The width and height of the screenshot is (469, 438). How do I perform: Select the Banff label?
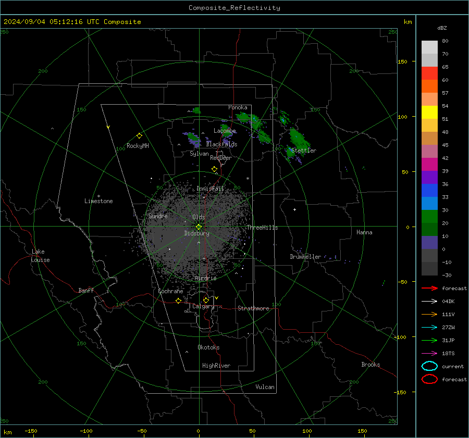pyautogui.click(x=86, y=291)
